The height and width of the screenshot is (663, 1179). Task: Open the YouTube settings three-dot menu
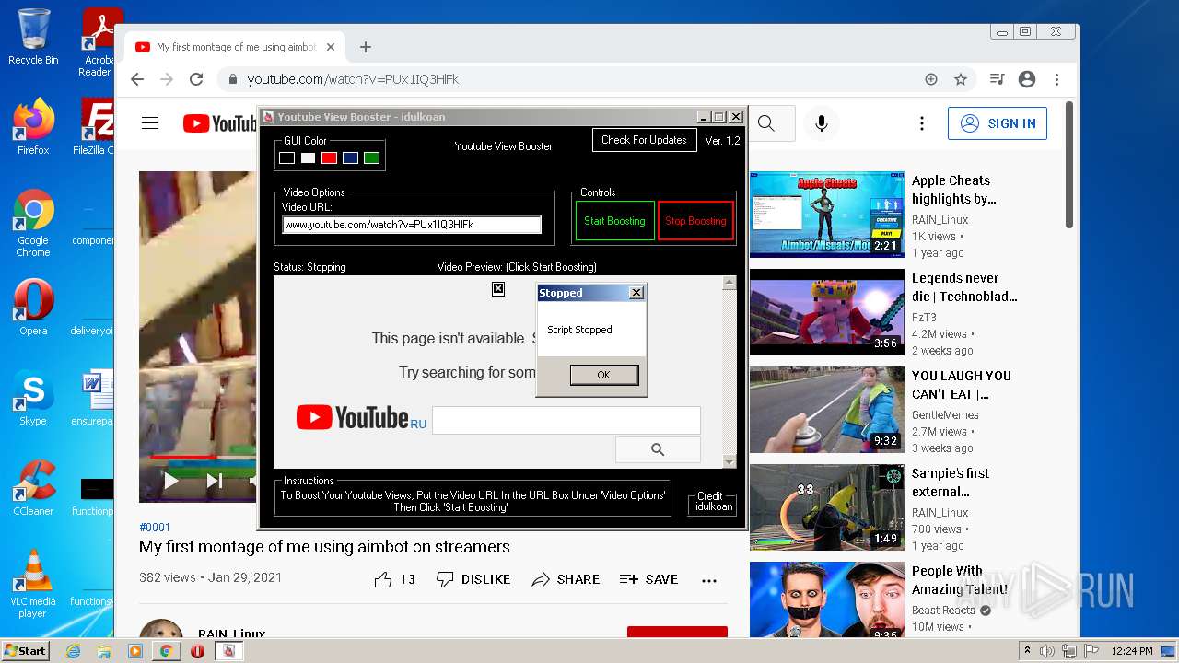coord(921,123)
